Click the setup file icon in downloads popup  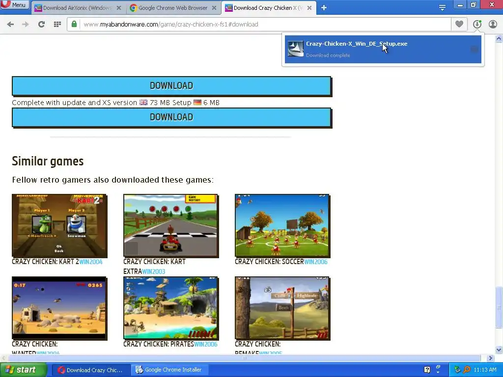tap(295, 49)
